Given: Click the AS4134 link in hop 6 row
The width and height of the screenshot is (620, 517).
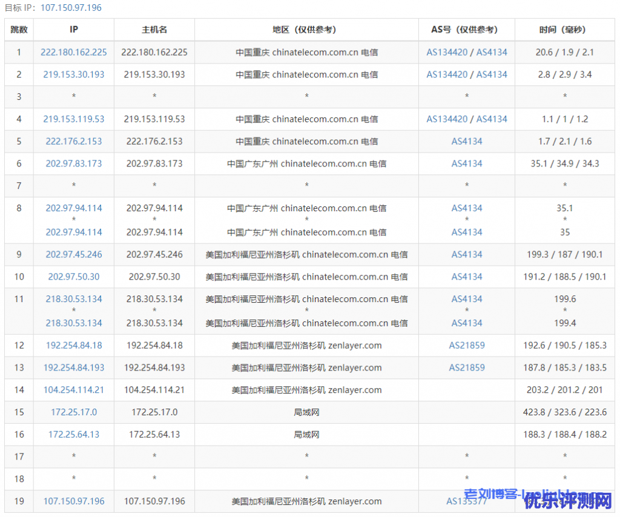Looking at the screenshot, I should tap(467, 163).
